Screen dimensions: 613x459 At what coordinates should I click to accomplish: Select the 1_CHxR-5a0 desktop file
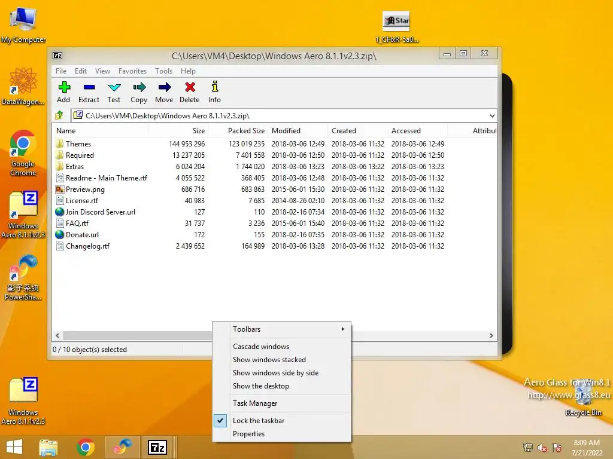pos(396,26)
